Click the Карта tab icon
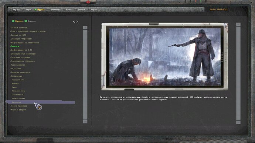 click(x=24, y=10)
